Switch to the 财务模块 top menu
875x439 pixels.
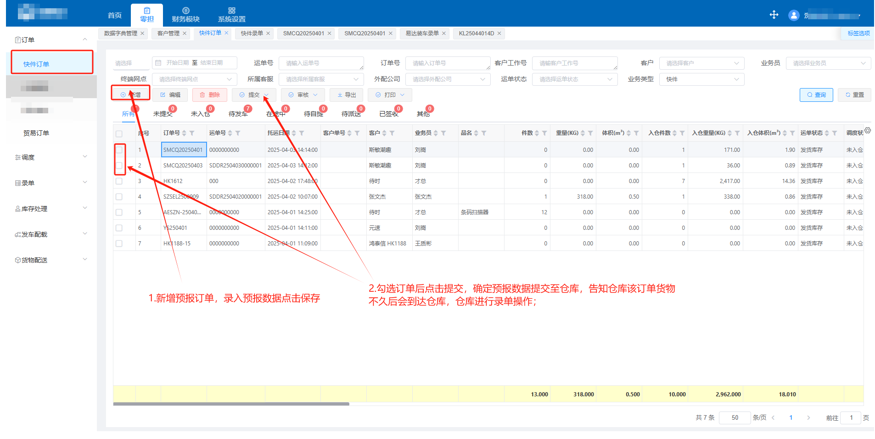(x=185, y=15)
